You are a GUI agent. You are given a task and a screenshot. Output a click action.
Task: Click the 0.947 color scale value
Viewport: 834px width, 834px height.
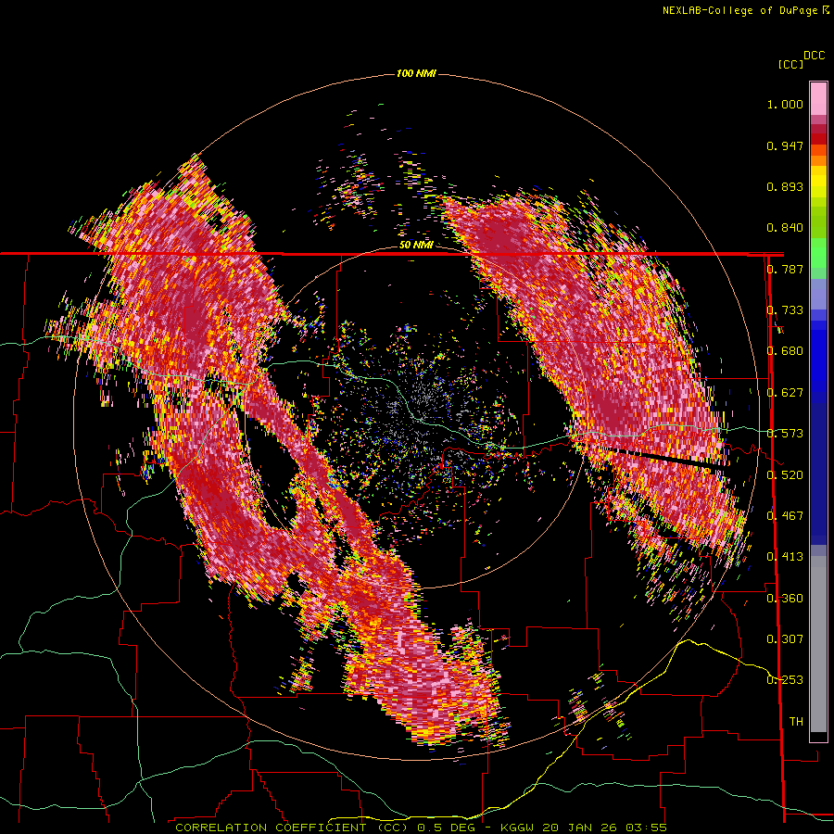point(785,145)
